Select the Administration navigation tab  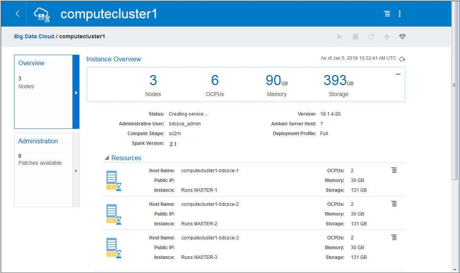click(38, 141)
